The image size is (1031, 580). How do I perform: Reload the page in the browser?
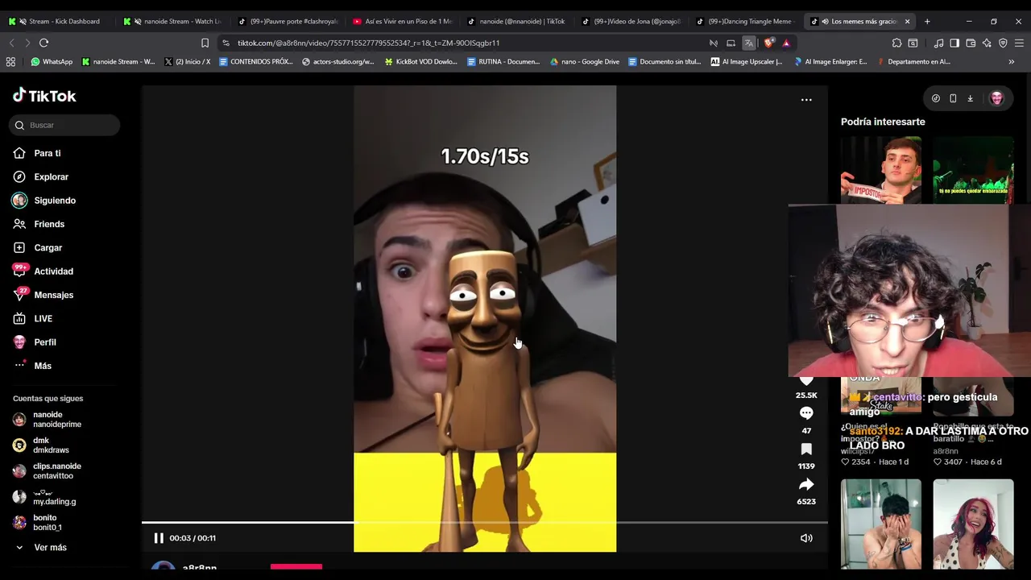(43, 43)
